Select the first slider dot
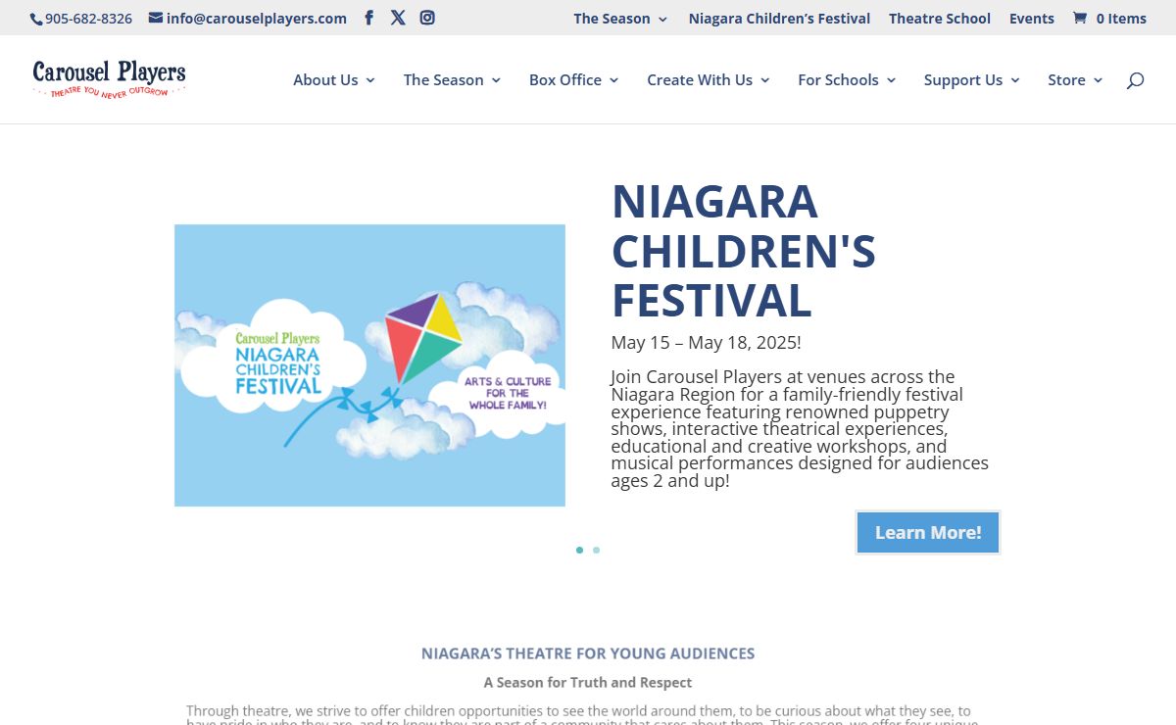The height and width of the screenshot is (725, 1176). pos(579,550)
